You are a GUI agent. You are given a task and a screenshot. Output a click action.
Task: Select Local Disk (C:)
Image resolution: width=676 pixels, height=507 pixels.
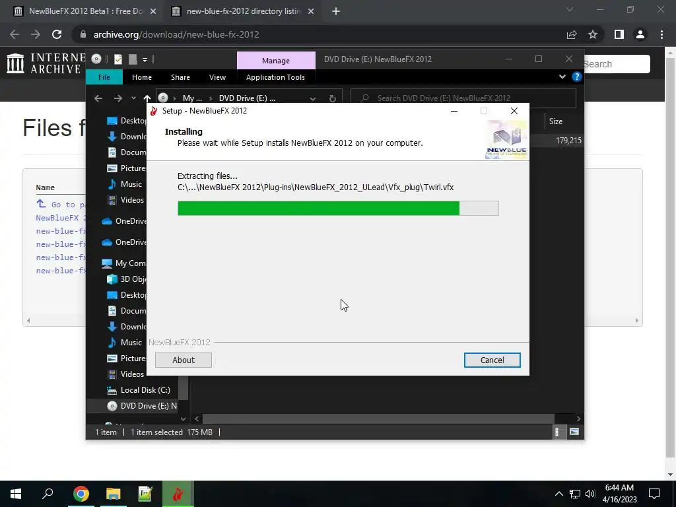pos(139,390)
